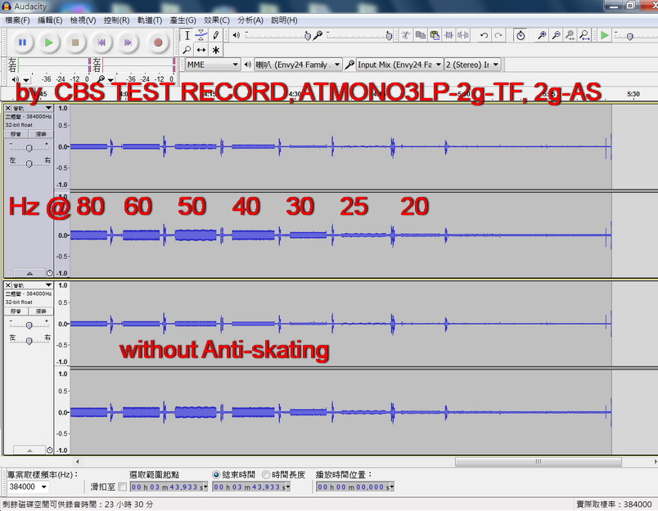The image size is (658, 511).
Task: Toggle the Sync-Lock tracks clock icon
Action: click(521, 36)
